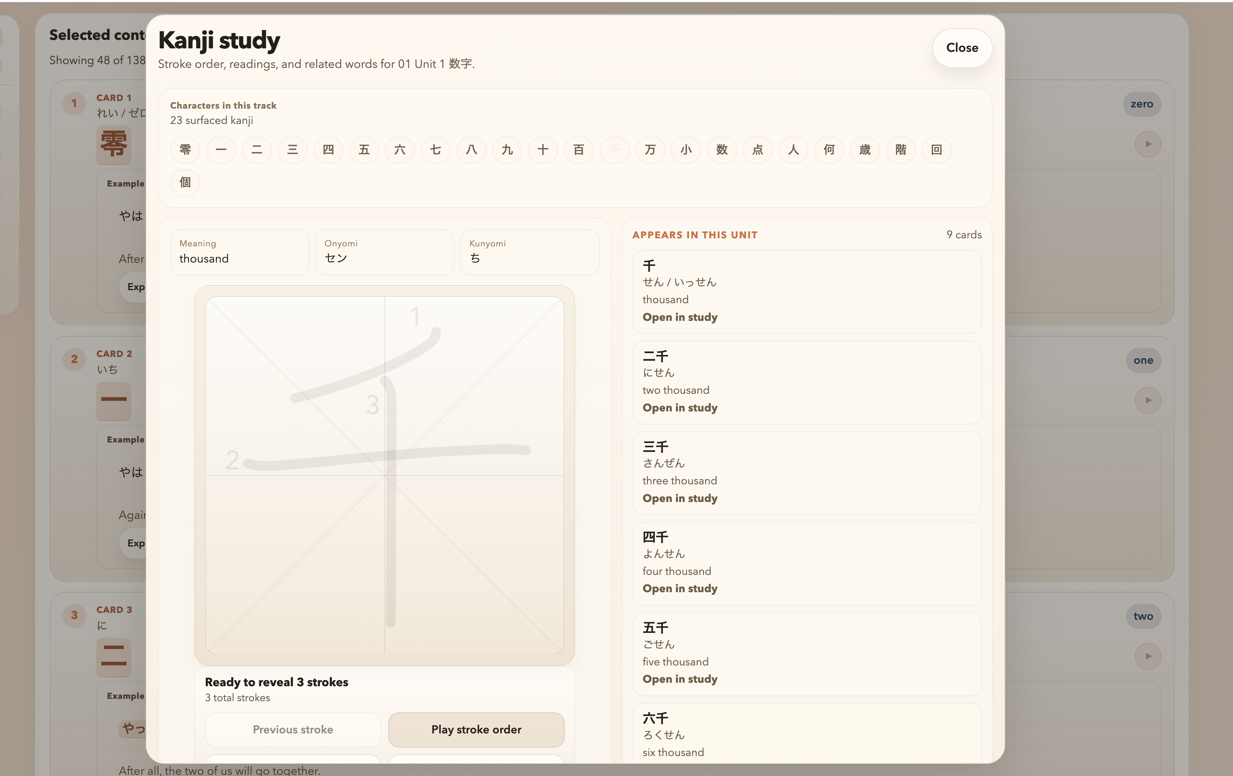
Task: Click the Meaning field showing thousand
Action: point(240,252)
